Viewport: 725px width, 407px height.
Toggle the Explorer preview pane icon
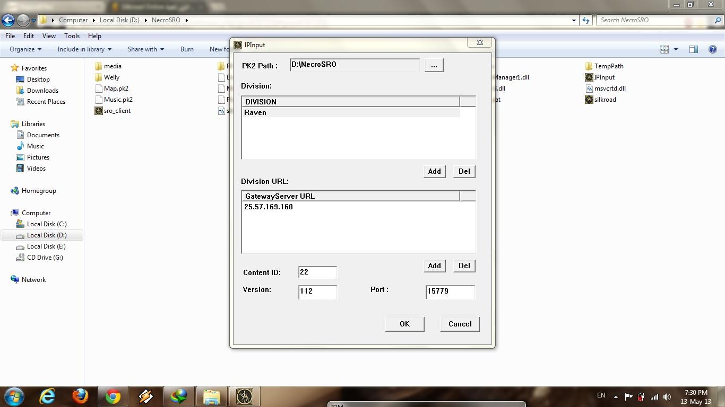[693, 49]
